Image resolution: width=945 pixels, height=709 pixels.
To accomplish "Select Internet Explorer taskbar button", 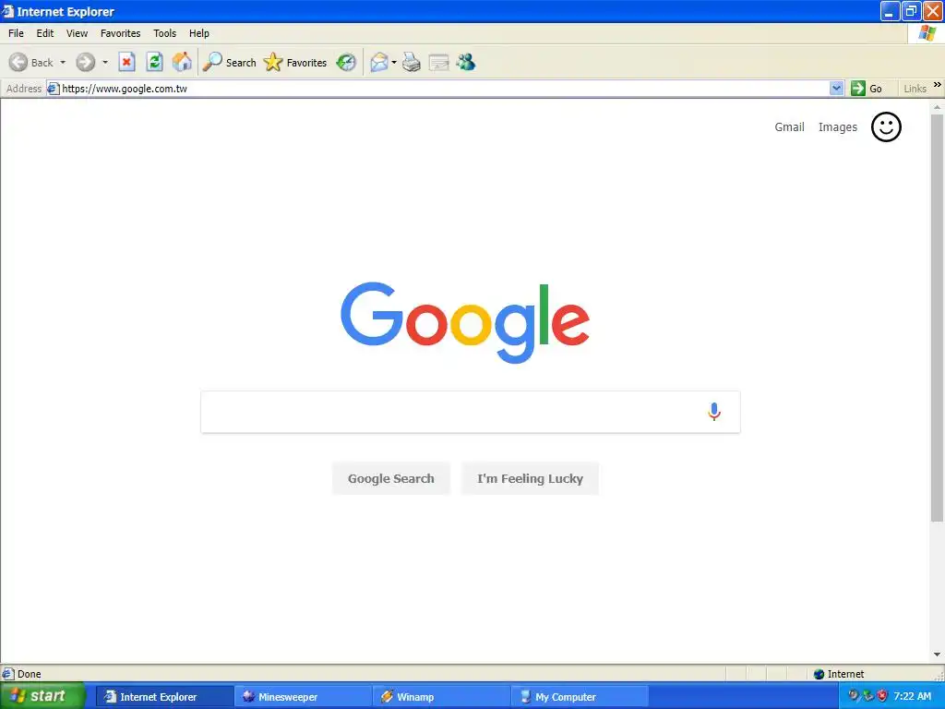I will click(x=164, y=697).
